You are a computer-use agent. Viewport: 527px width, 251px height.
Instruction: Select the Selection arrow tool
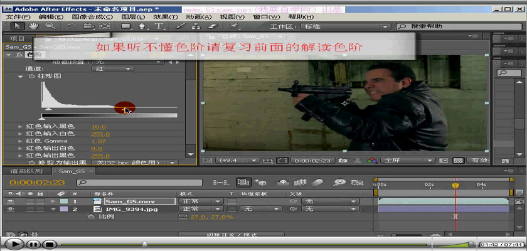click(17, 26)
